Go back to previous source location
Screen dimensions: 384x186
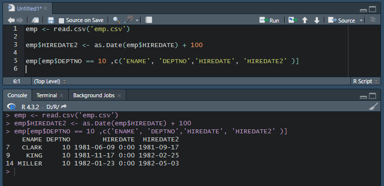tap(11, 20)
